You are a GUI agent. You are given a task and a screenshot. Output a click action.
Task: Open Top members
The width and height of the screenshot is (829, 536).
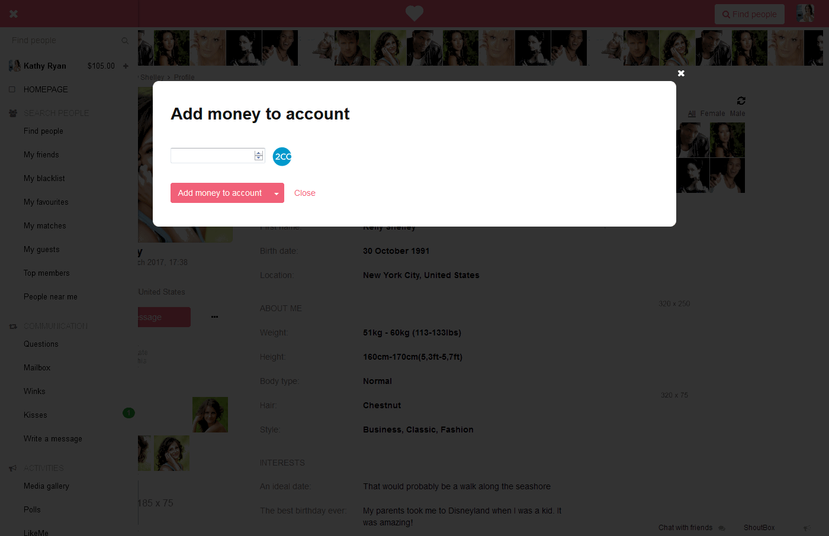(x=47, y=273)
